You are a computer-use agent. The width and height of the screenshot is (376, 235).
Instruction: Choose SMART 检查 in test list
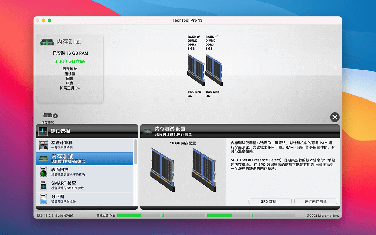pyautogui.click(x=85, y=185)
